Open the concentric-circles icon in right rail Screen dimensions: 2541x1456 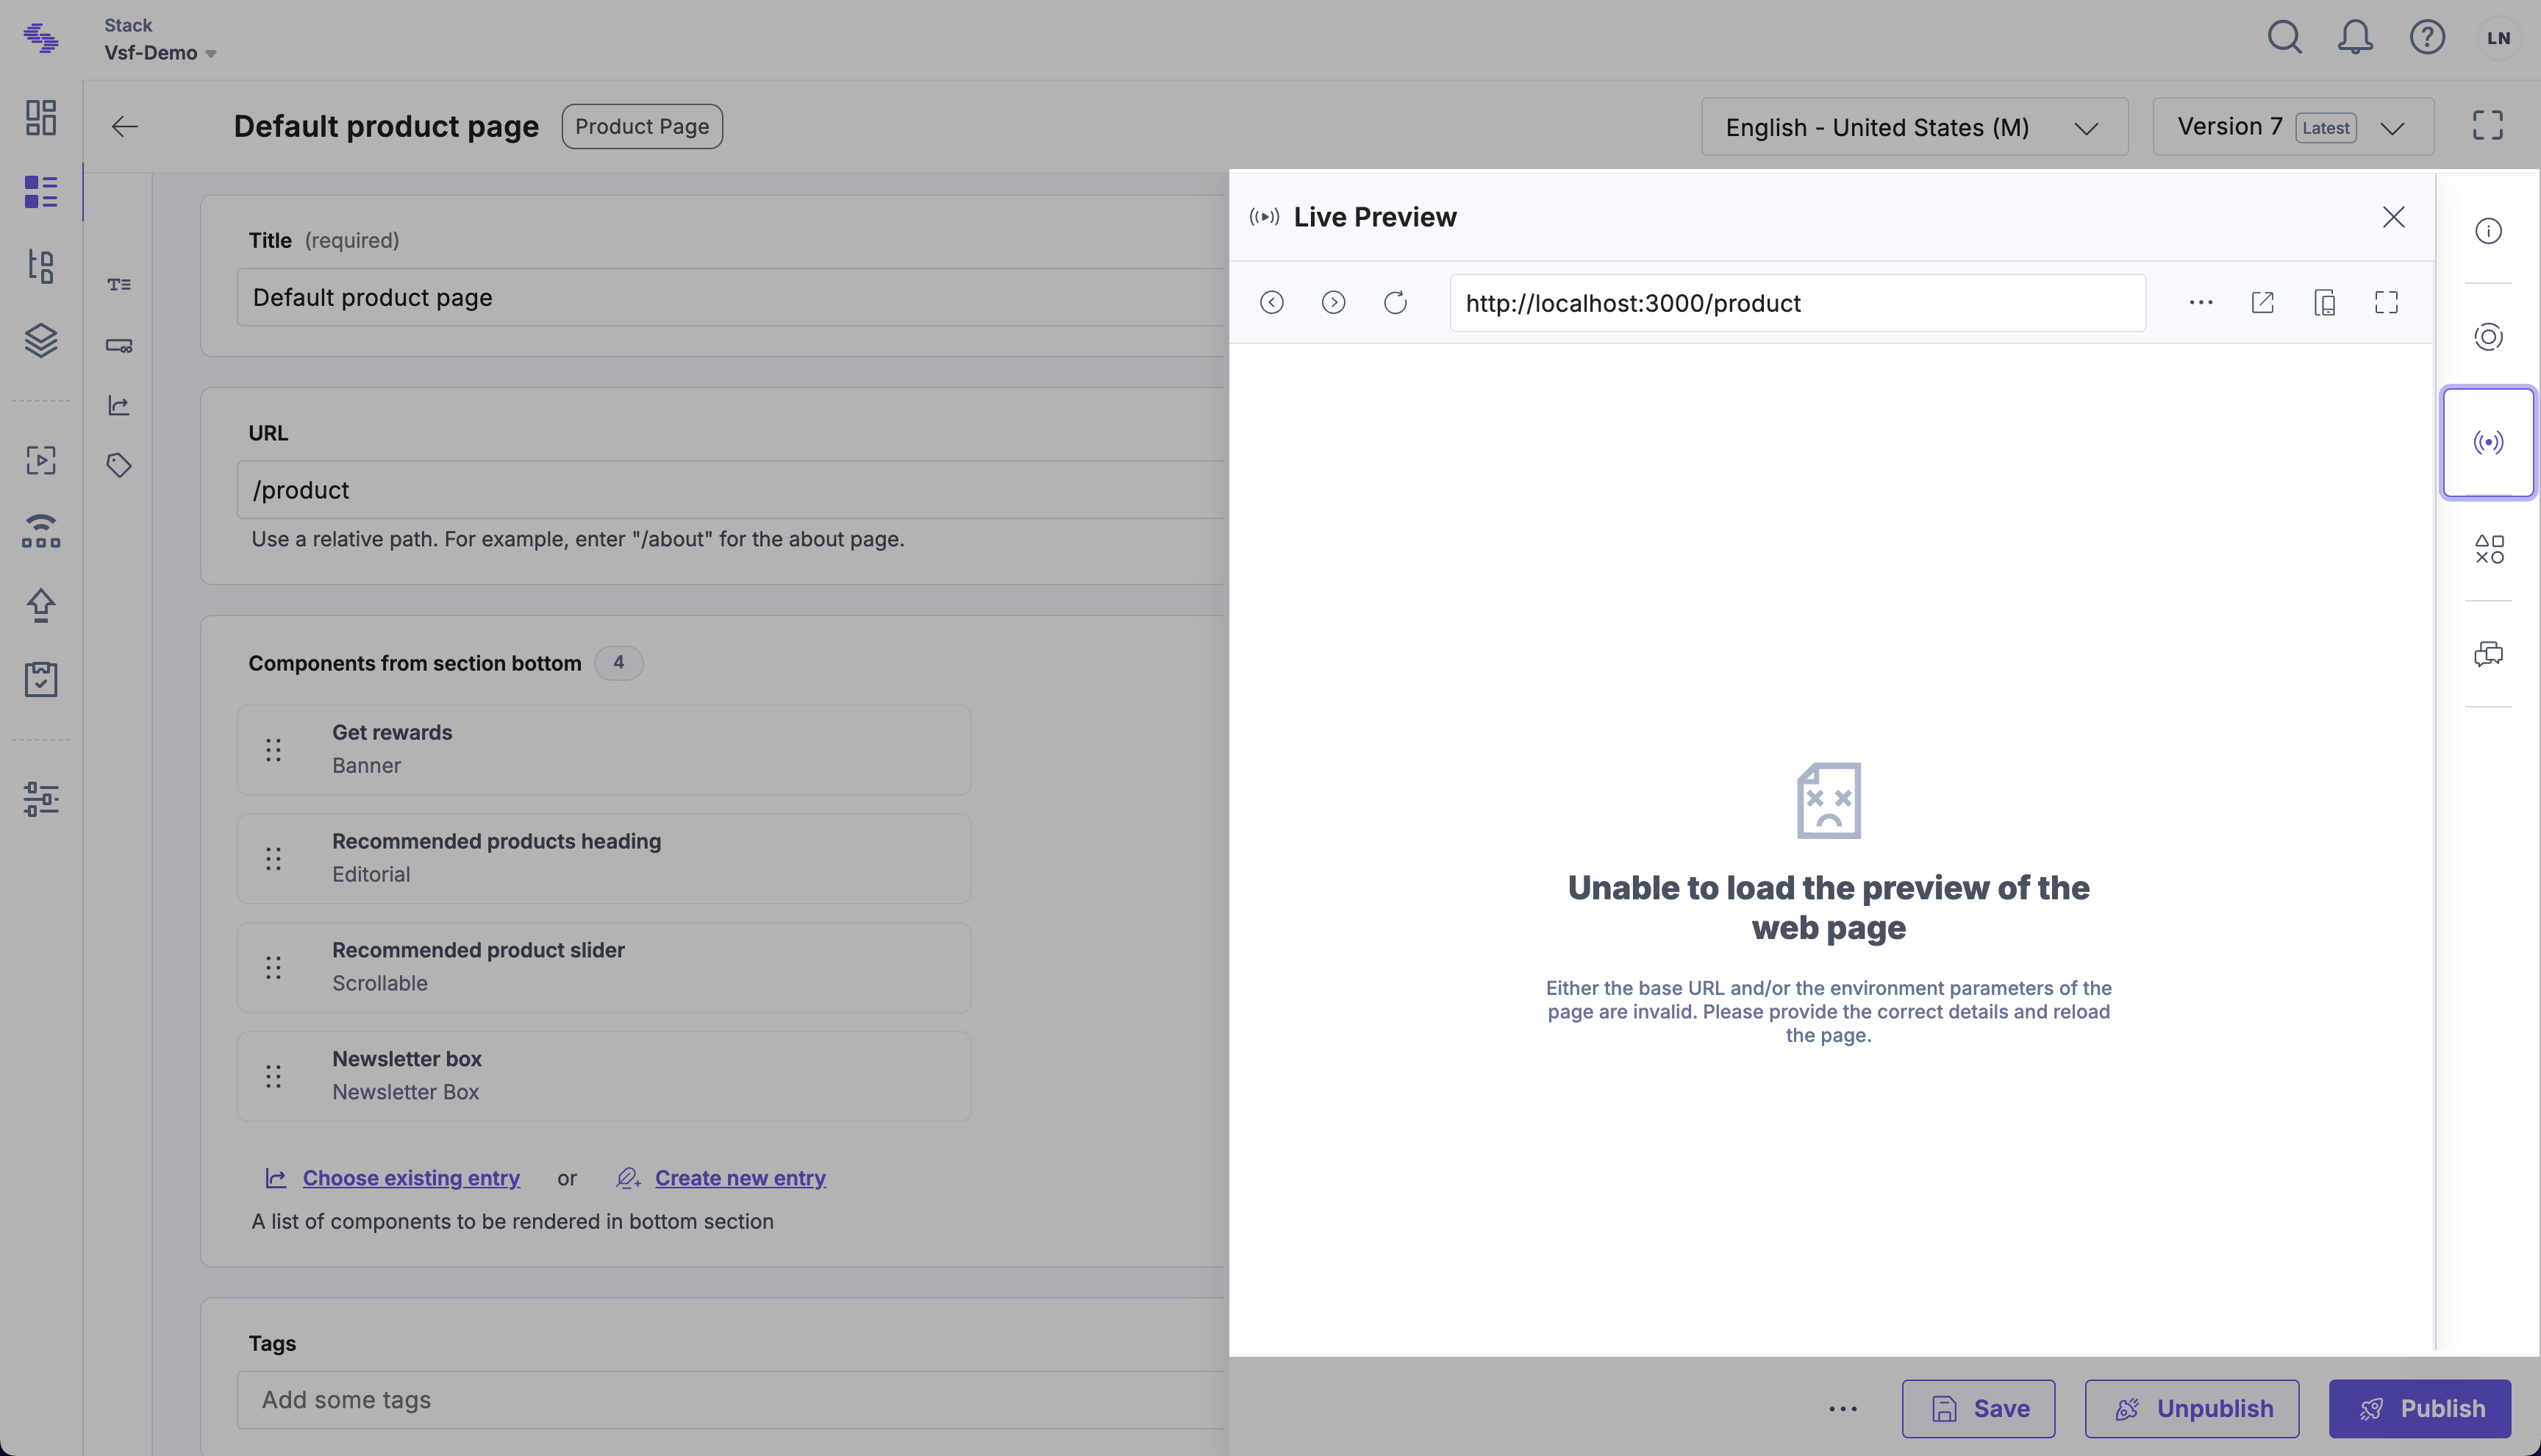[x=2489, y=337]
